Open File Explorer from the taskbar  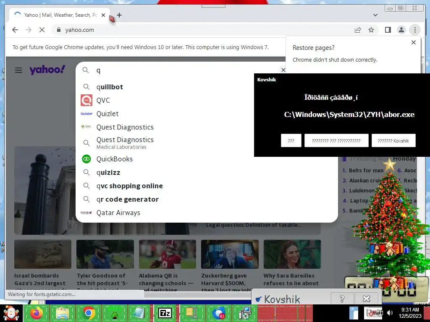63,313
